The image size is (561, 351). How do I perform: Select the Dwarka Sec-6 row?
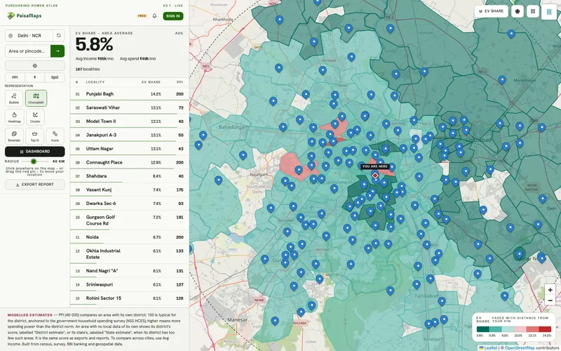(x=129, y=203)
